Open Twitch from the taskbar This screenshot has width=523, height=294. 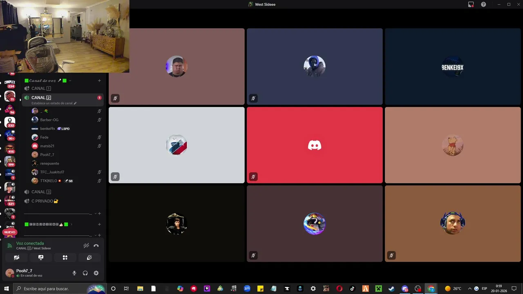207,289
